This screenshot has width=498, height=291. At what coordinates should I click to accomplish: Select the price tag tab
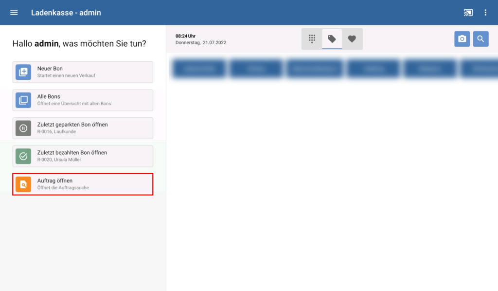click(332, 39)
